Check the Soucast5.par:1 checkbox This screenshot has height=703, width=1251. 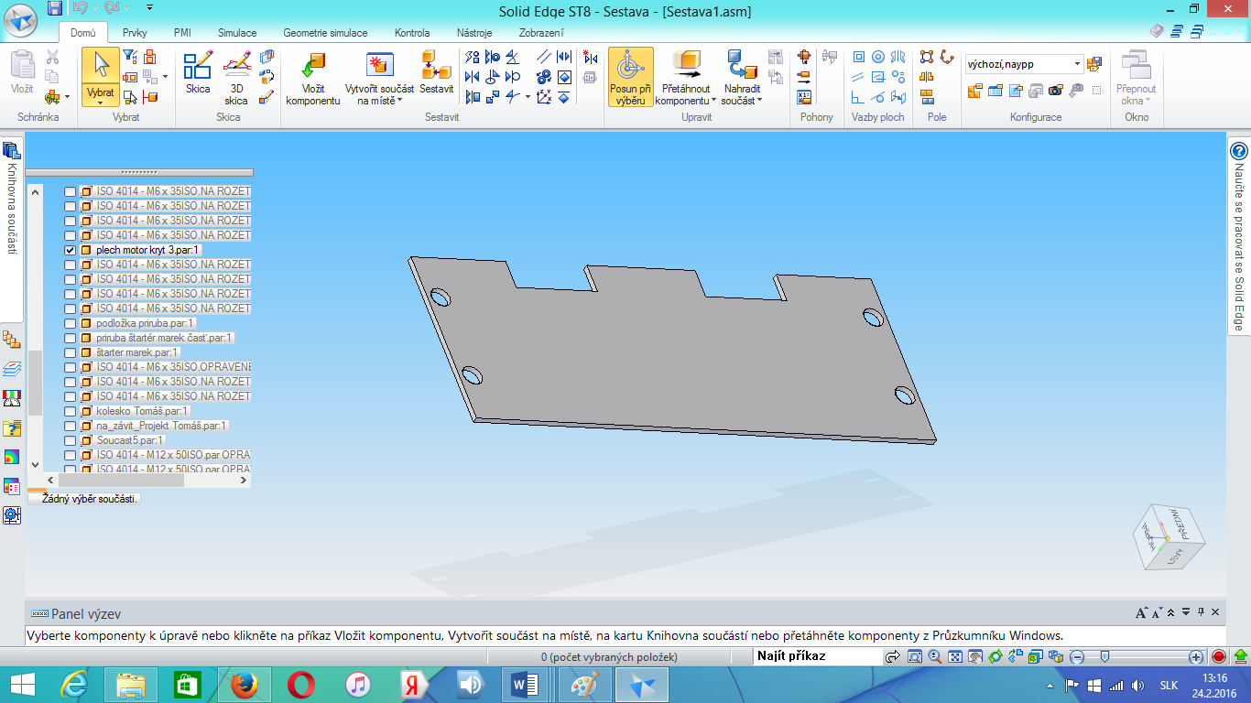tap(71, 440)
